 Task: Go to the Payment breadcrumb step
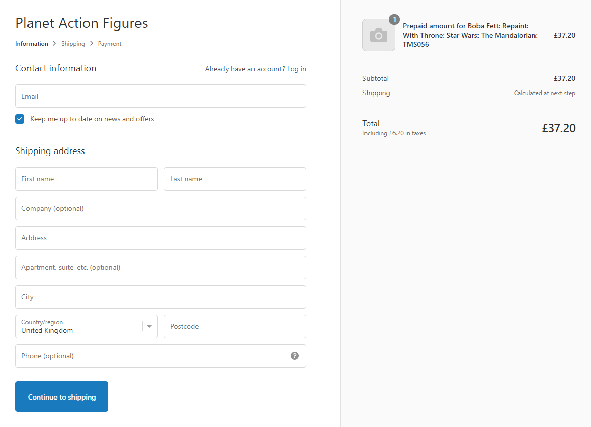point(109,44)
